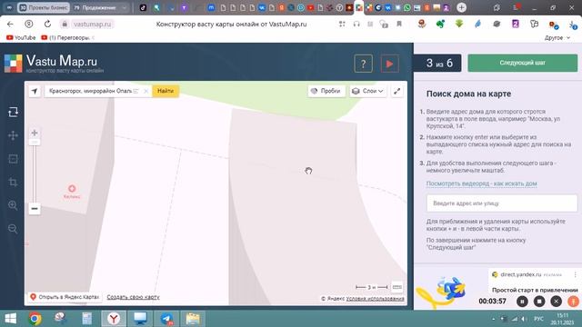Expand the map to fullscreen
This screenshot has width=582, height=327.
[396, 91]
